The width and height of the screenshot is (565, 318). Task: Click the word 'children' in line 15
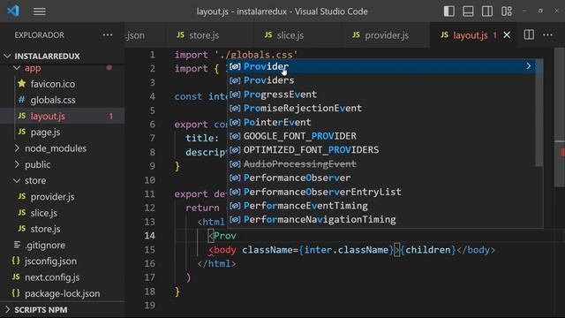(x=427, y=250)
